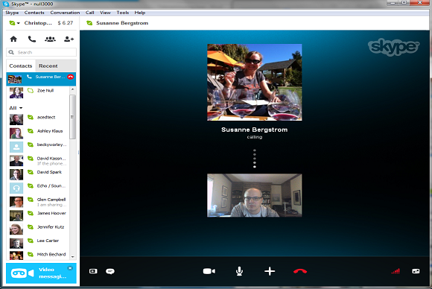The height and width of the screenshot is (289, 432).
Task: Open the View menu
Action: click(x=105, y=13)
